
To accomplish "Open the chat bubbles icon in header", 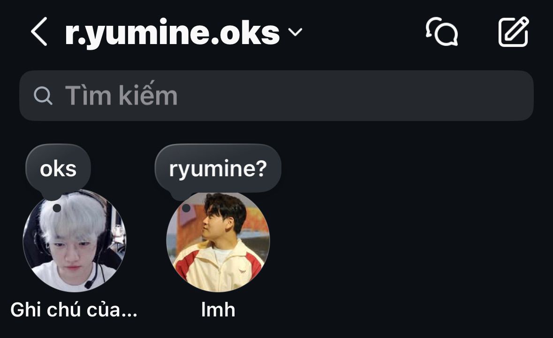I will click(441, 32).
